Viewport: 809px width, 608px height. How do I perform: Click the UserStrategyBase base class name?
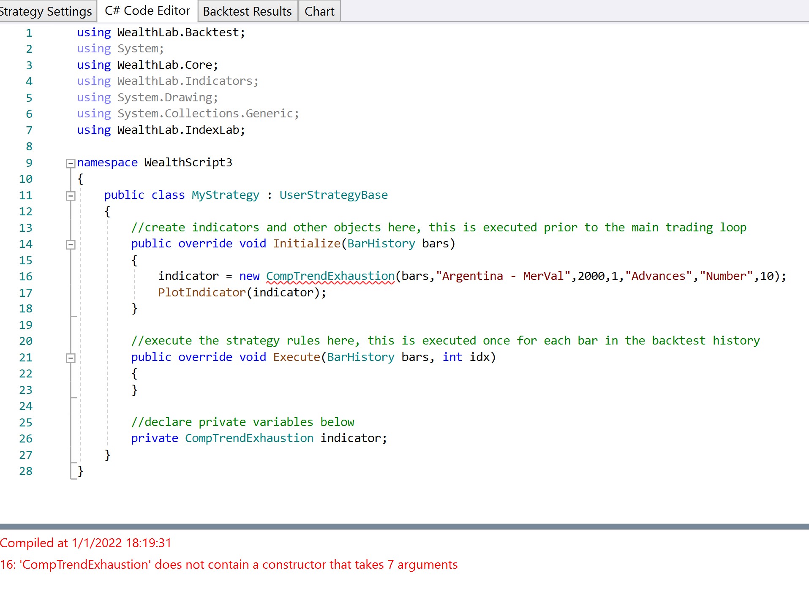[x=333, y=195]
